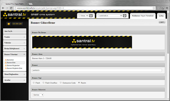
Task: Click the Kullanıcı: Yayın Yöneticisi tab
Action: click(143, 16)
